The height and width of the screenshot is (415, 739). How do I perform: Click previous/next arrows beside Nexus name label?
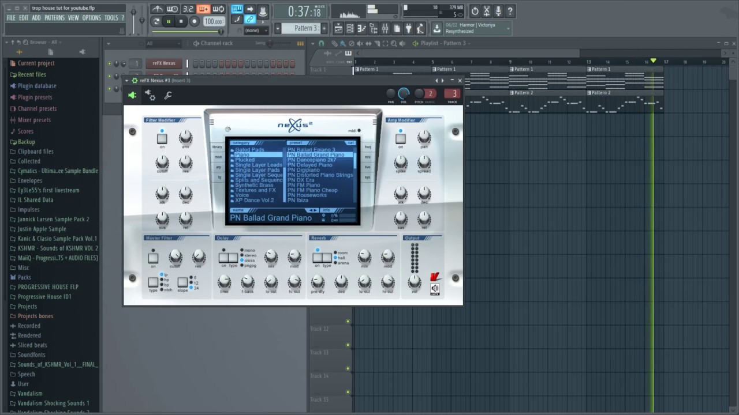pyautogui.click(x=312, y=210)
